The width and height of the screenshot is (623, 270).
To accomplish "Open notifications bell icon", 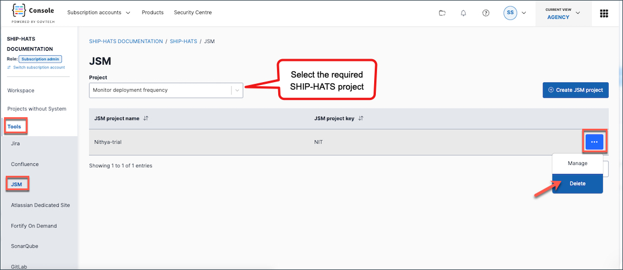I will [x=463, y=13].
